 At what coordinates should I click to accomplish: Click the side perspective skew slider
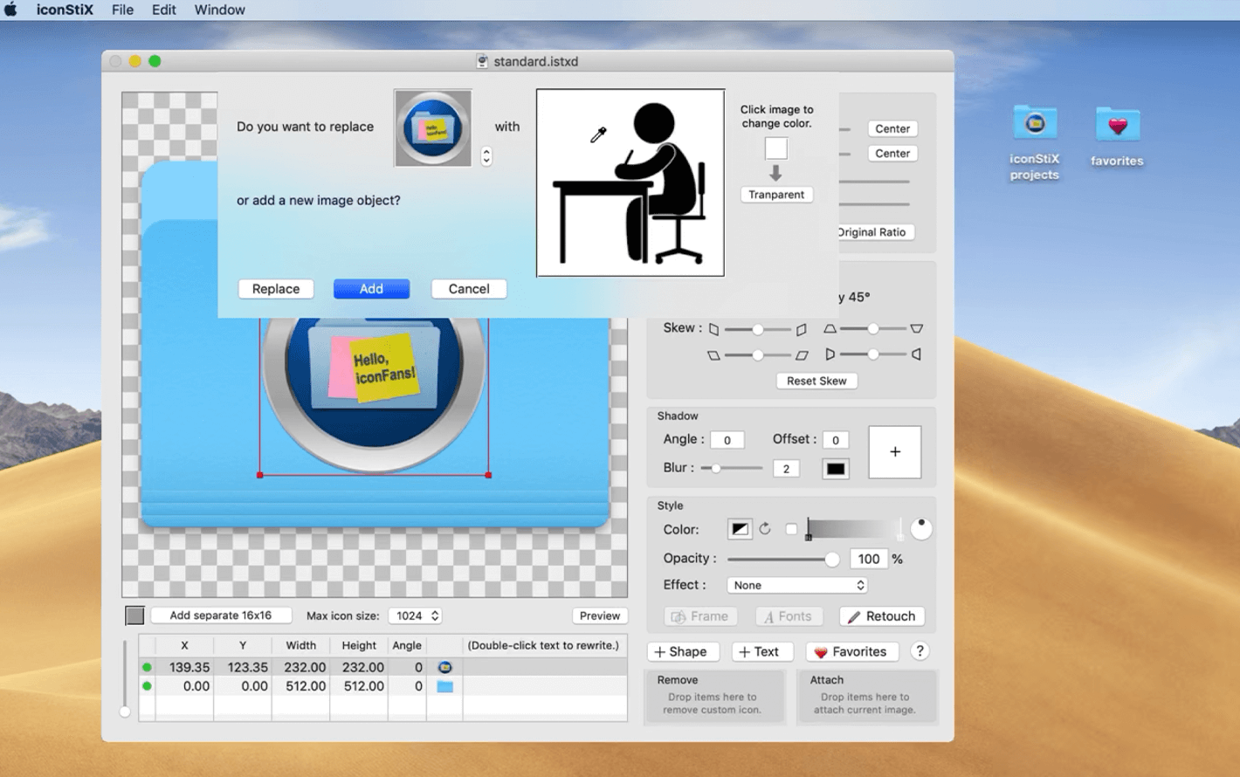pos(872,354)
